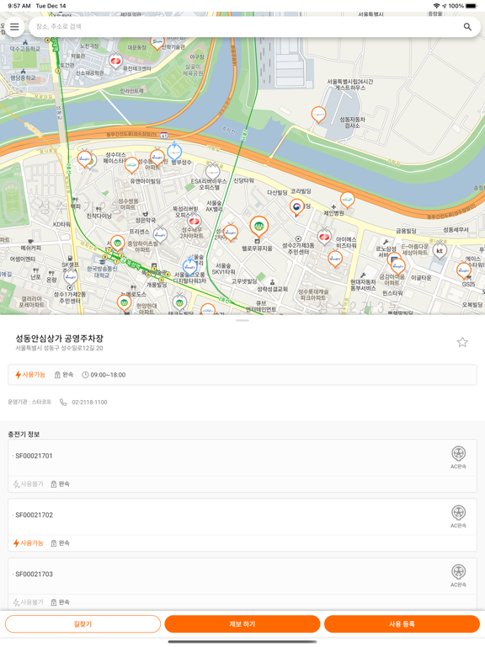Tap the bottom sheet drag handle

pos(242,320)
